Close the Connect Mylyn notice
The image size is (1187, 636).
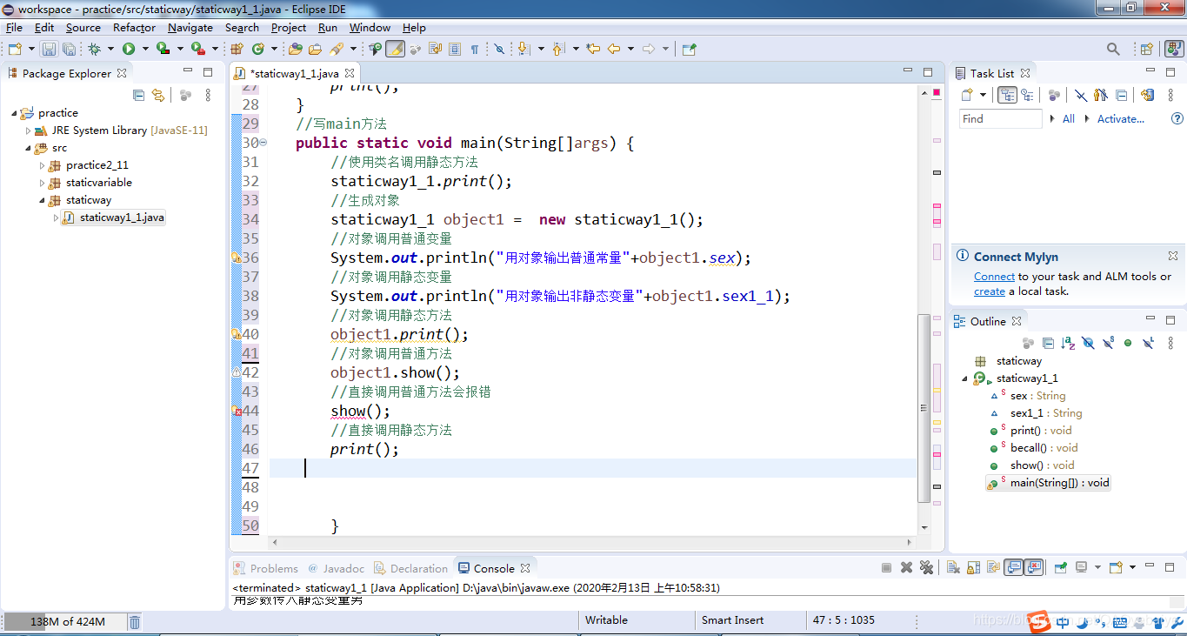pos(1173,256)
